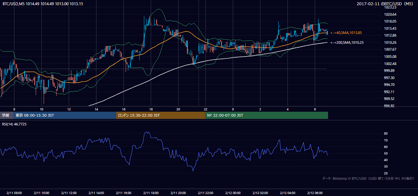Click the BTC/USD,M5 chart title

[43, 4]
